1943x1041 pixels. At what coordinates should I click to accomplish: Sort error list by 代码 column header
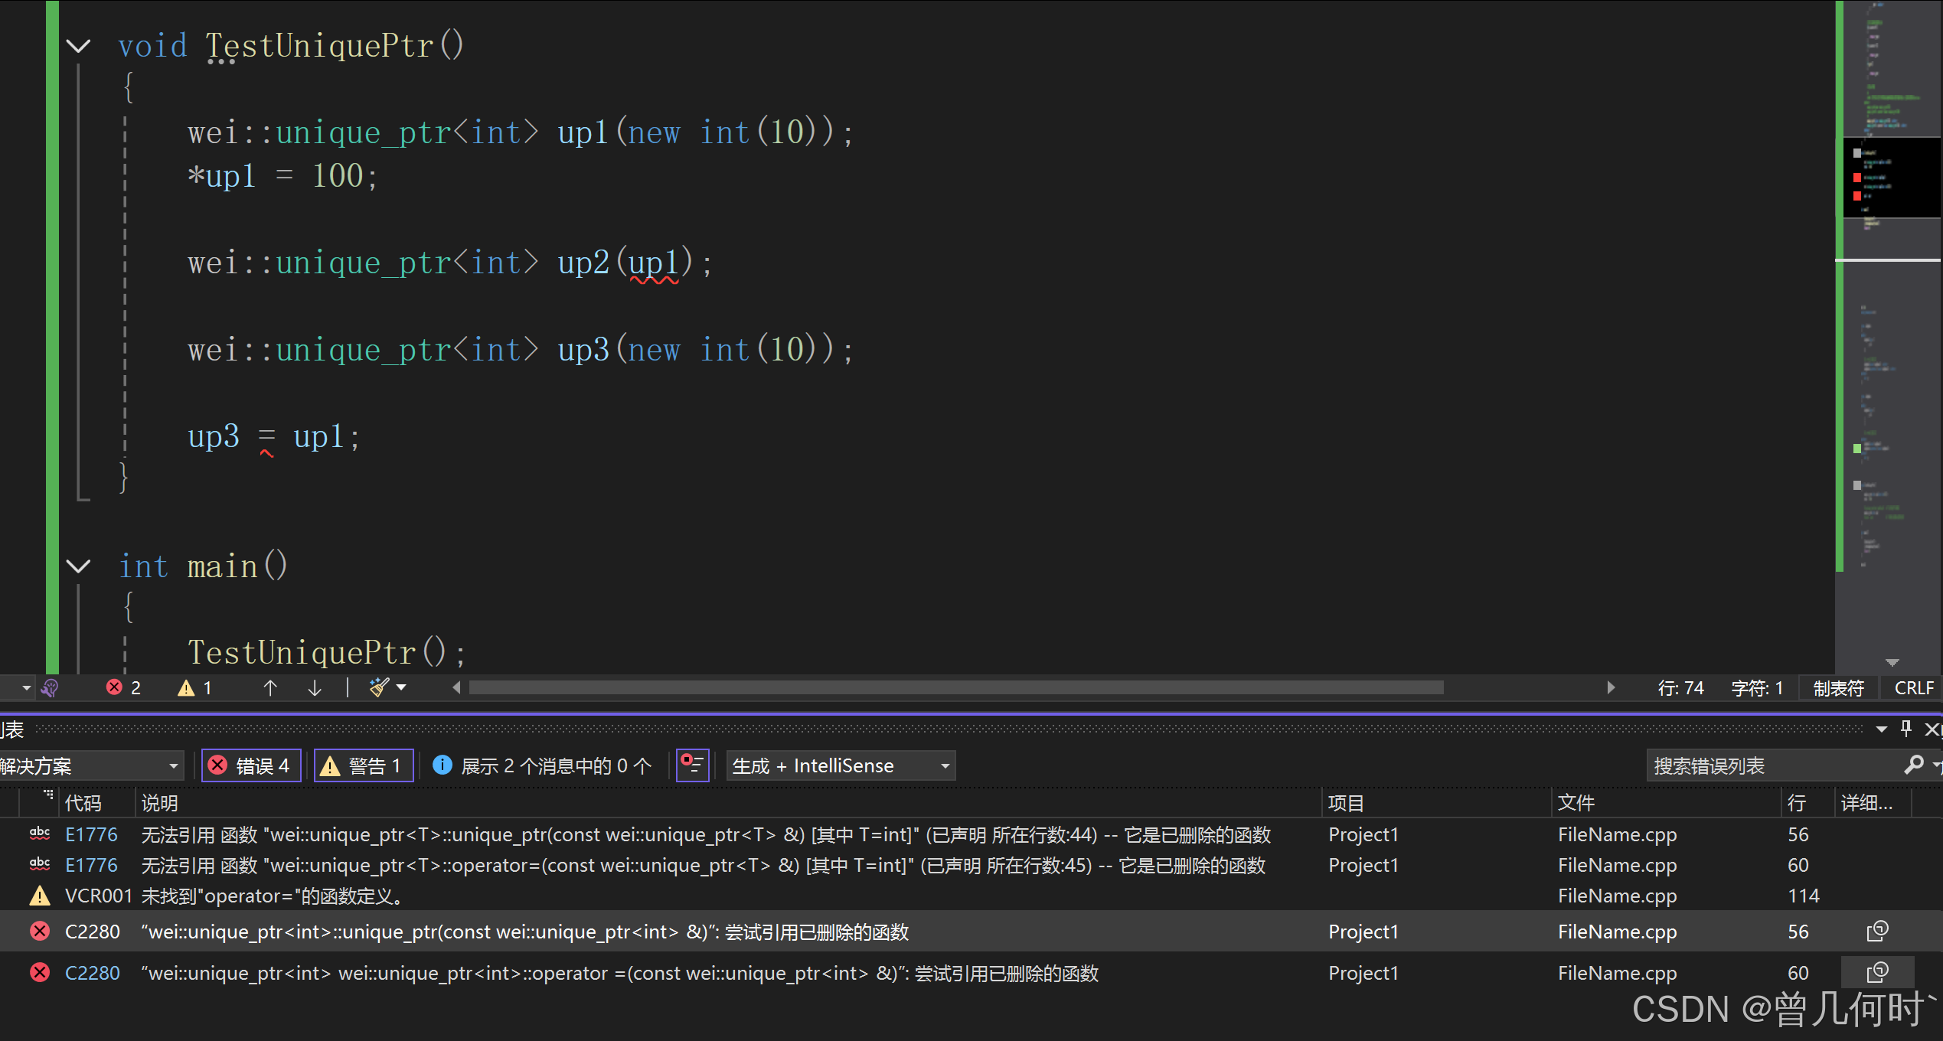coord(83,803)
